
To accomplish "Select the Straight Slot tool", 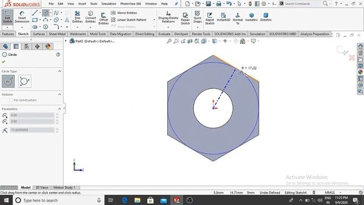I will pyautogui.click(x=35, y=27).
